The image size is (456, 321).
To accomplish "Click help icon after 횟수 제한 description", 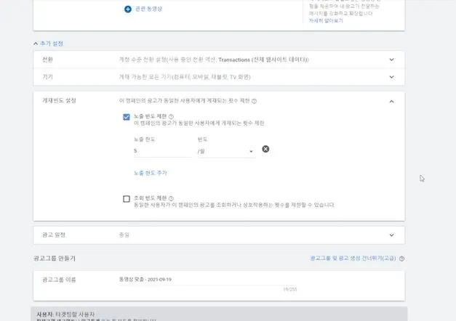I will point(254,101).
